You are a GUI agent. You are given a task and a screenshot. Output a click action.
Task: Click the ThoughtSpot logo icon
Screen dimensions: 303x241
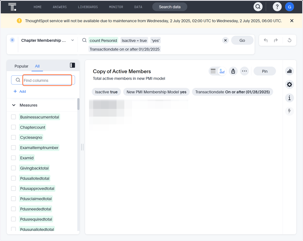click(12, 7)
